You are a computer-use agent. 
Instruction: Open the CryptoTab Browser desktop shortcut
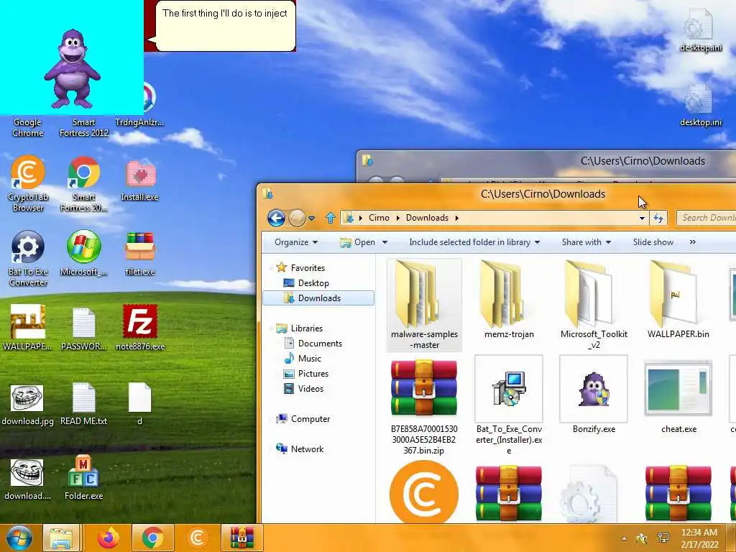tap(28, 184)
